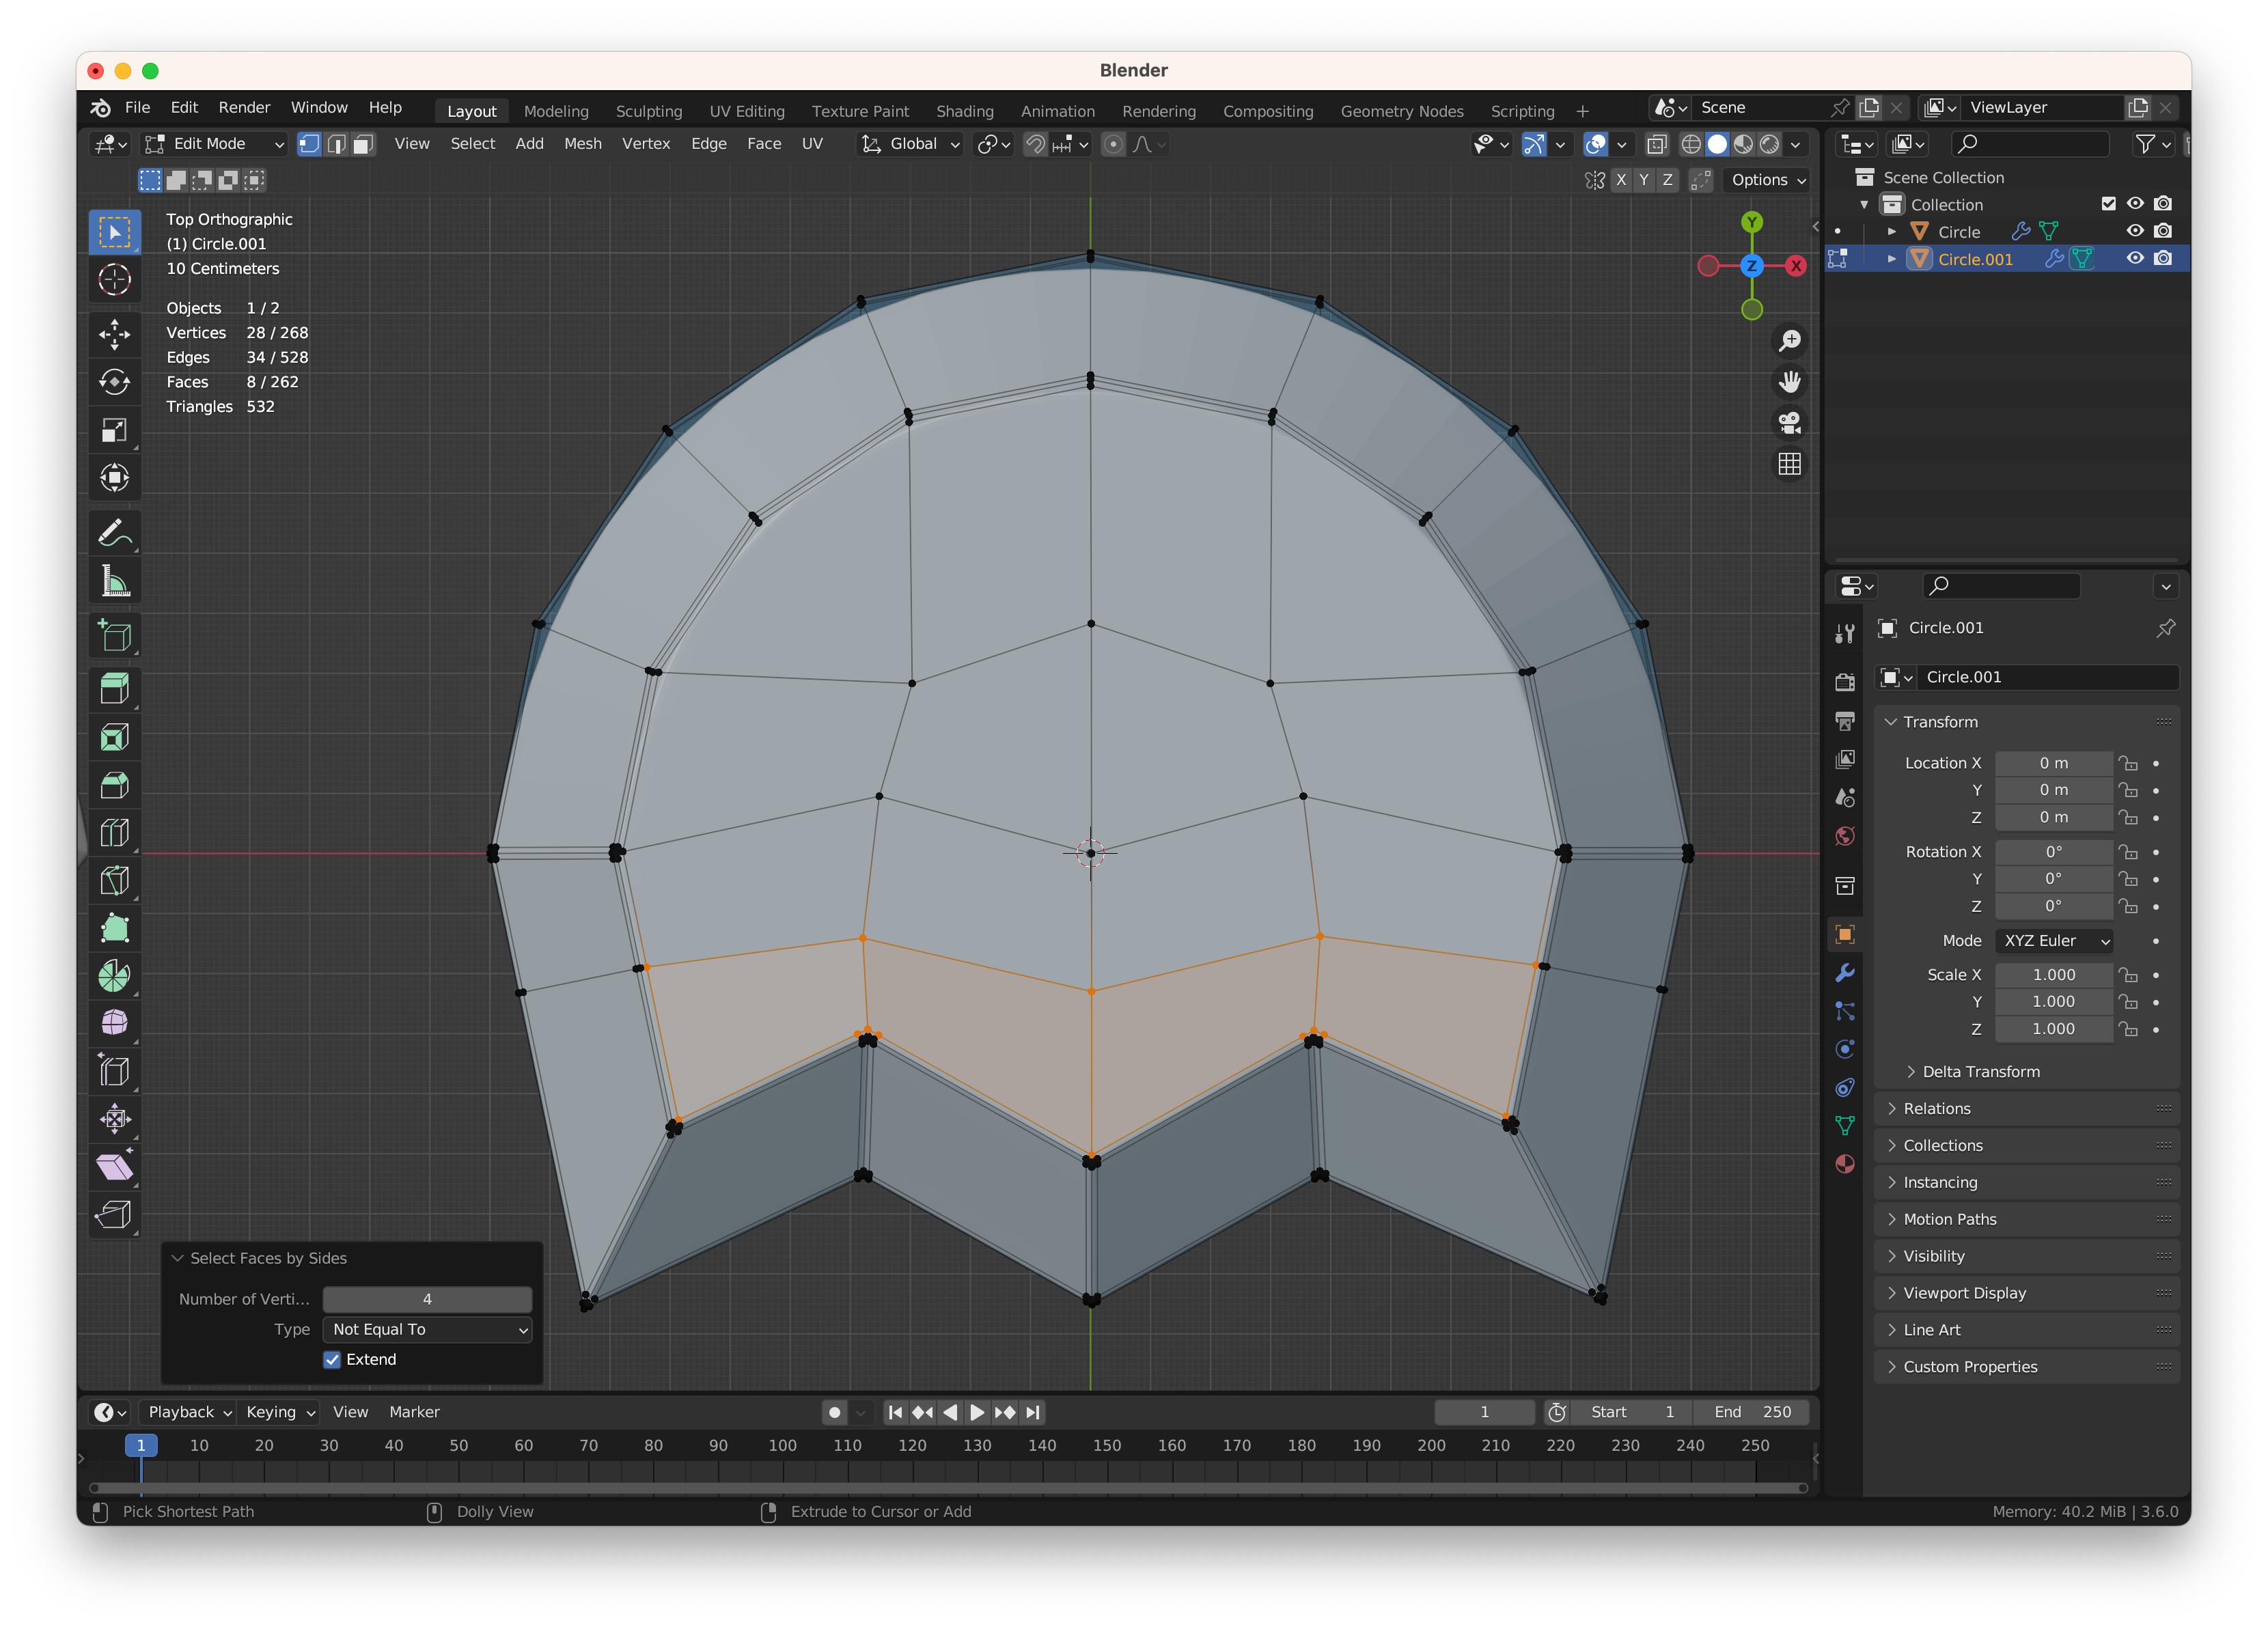Select the Knife tool
This screenshot has height=1627, width=2268.
pyautogui.click(x=114, y=881)
